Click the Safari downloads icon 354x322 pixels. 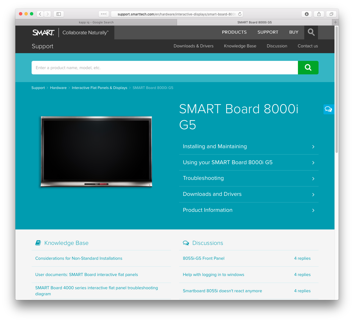pos(306,14)
